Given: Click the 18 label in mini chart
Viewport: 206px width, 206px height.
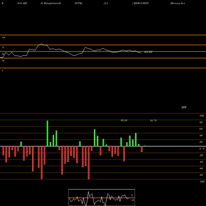Looking at the screenshot, I should pos(133,200).
